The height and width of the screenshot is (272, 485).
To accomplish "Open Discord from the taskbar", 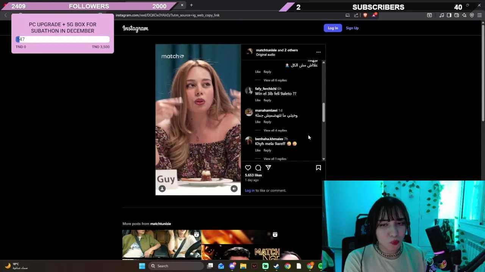I will (x=232, y=266).
